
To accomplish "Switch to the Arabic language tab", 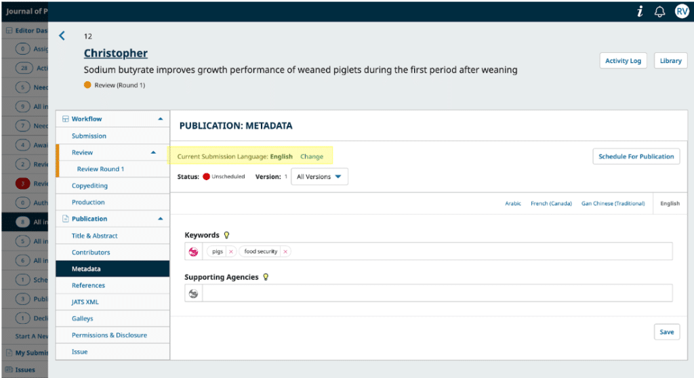I will pyautogui.click(x=513, y=203).
